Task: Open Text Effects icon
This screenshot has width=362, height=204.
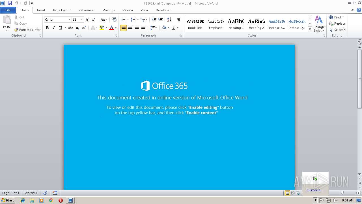Action: point(92,28)
